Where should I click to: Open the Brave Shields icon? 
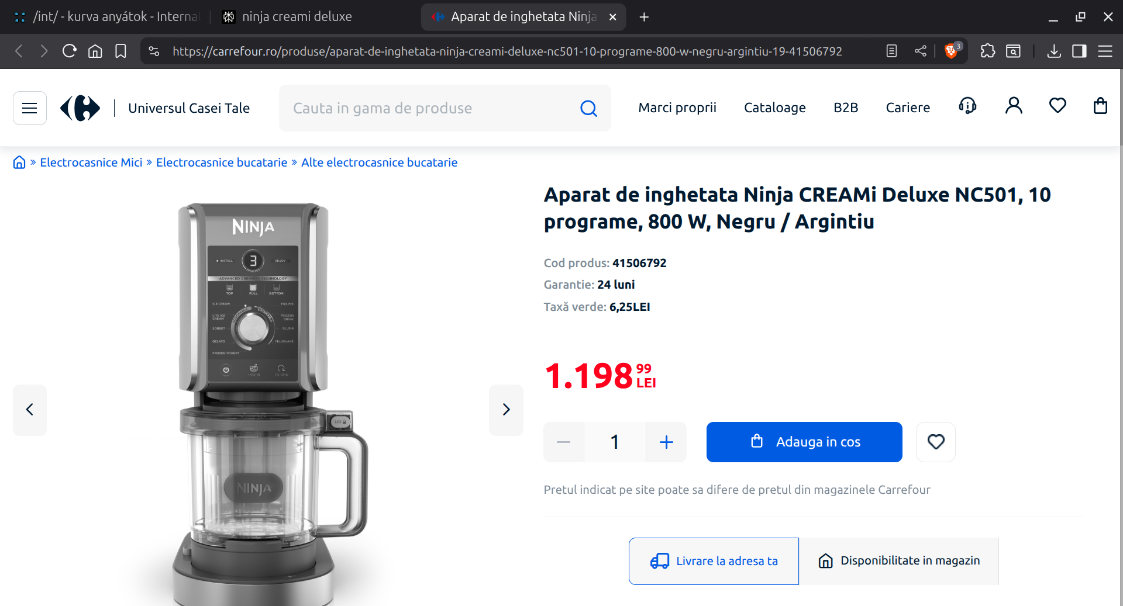(x=952, y=51)
